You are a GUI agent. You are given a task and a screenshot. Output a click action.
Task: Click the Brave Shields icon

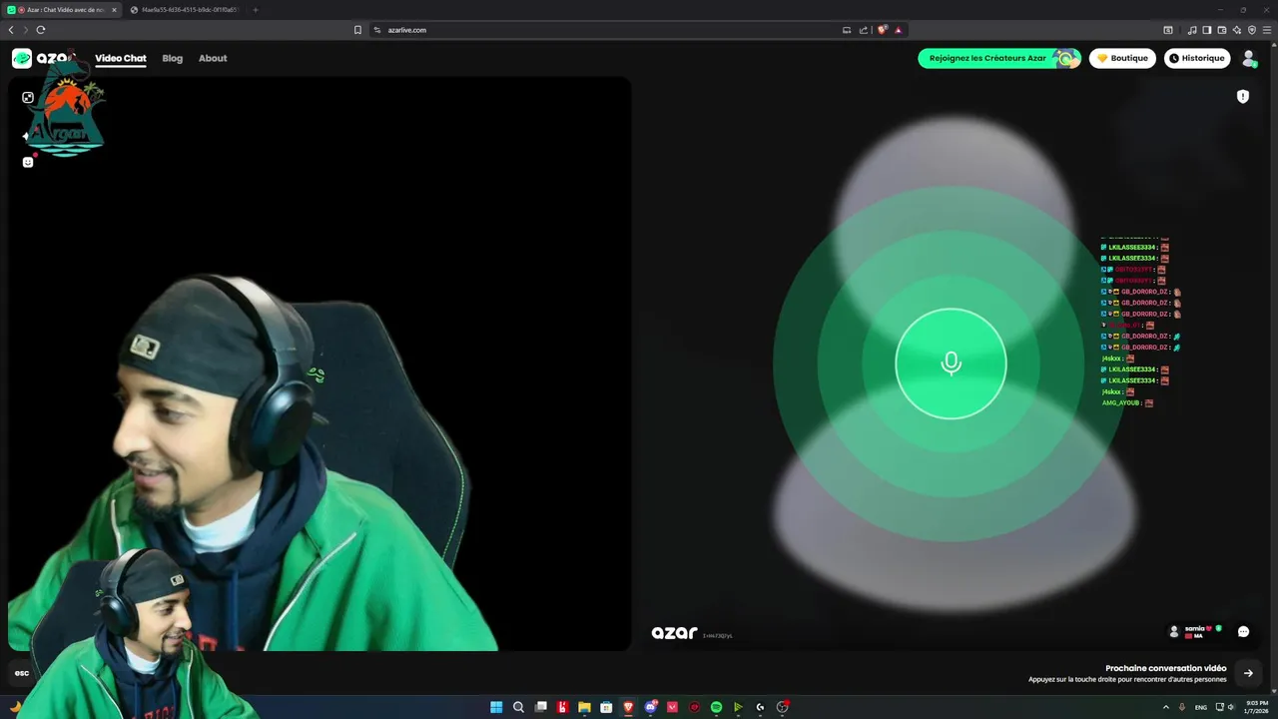coord(882,30)
